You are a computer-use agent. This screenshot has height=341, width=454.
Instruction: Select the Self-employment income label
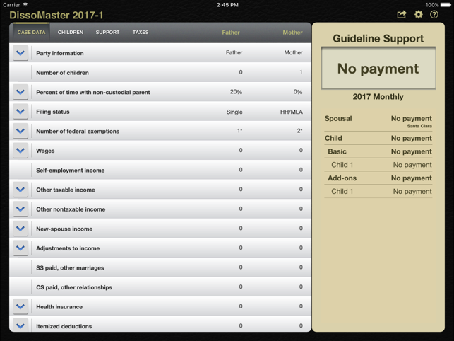coord(70,170)
